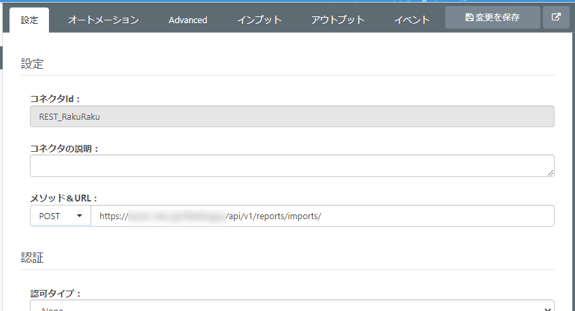Focus the コネクタの説明 text area
The height and width of the screenshot is (311, 575).
292,165
